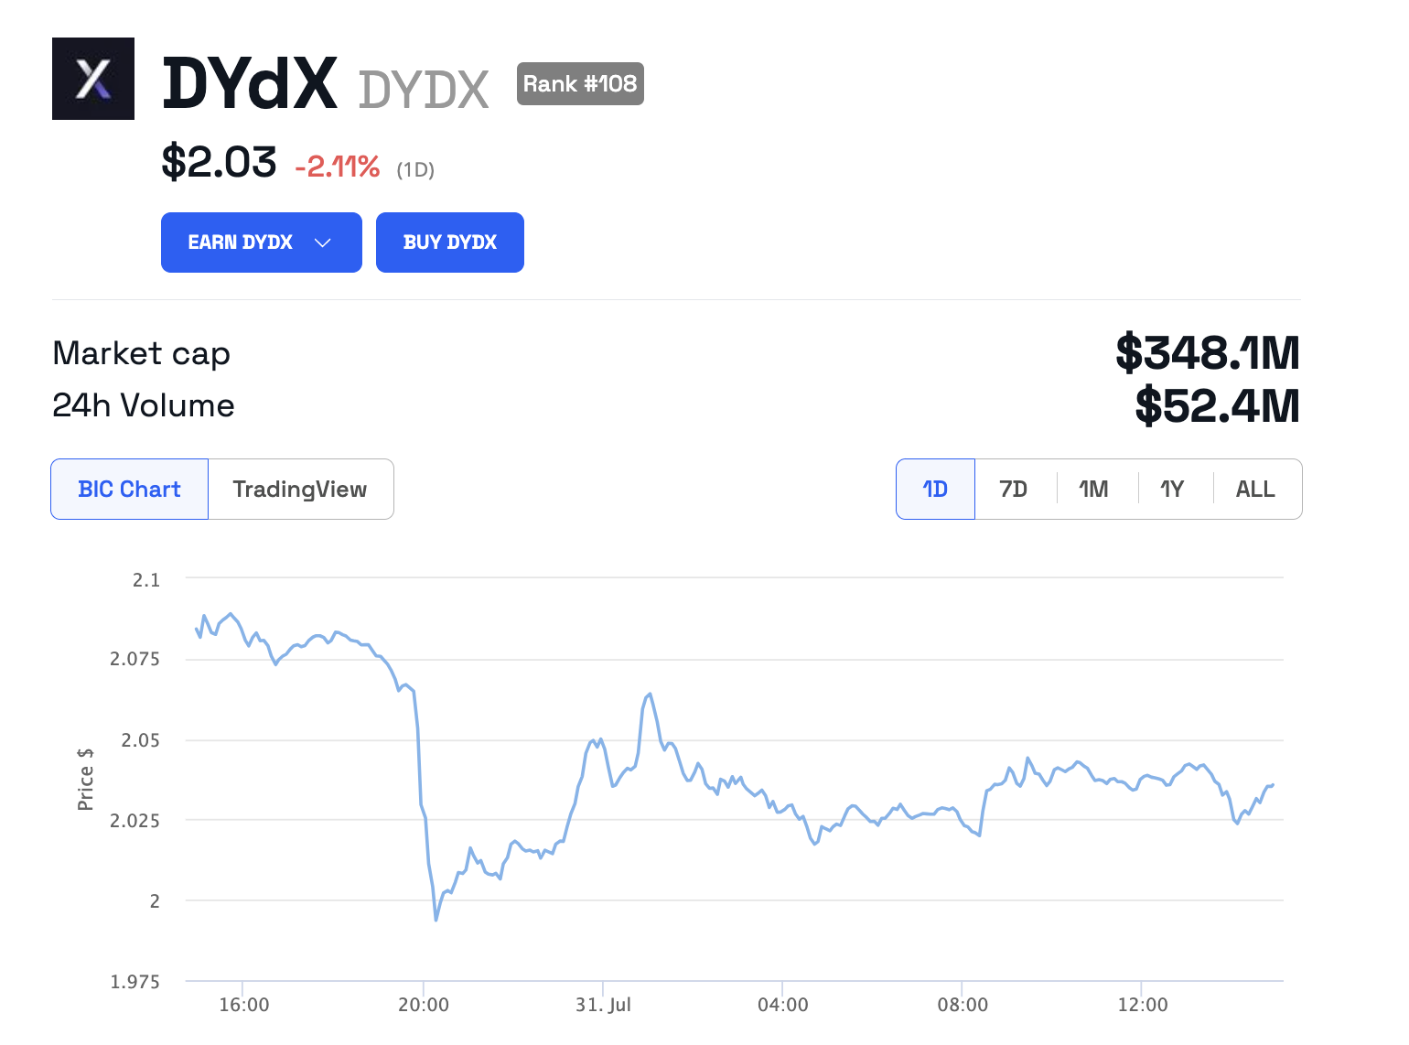This screenshot has width=1409, height=1045.
Task: Select the 1M timeframe option
Action: tap(1093, 489)
